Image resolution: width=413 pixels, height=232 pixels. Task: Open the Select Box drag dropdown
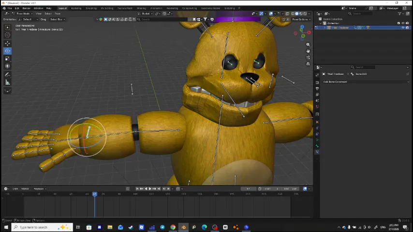click(58, 19)
